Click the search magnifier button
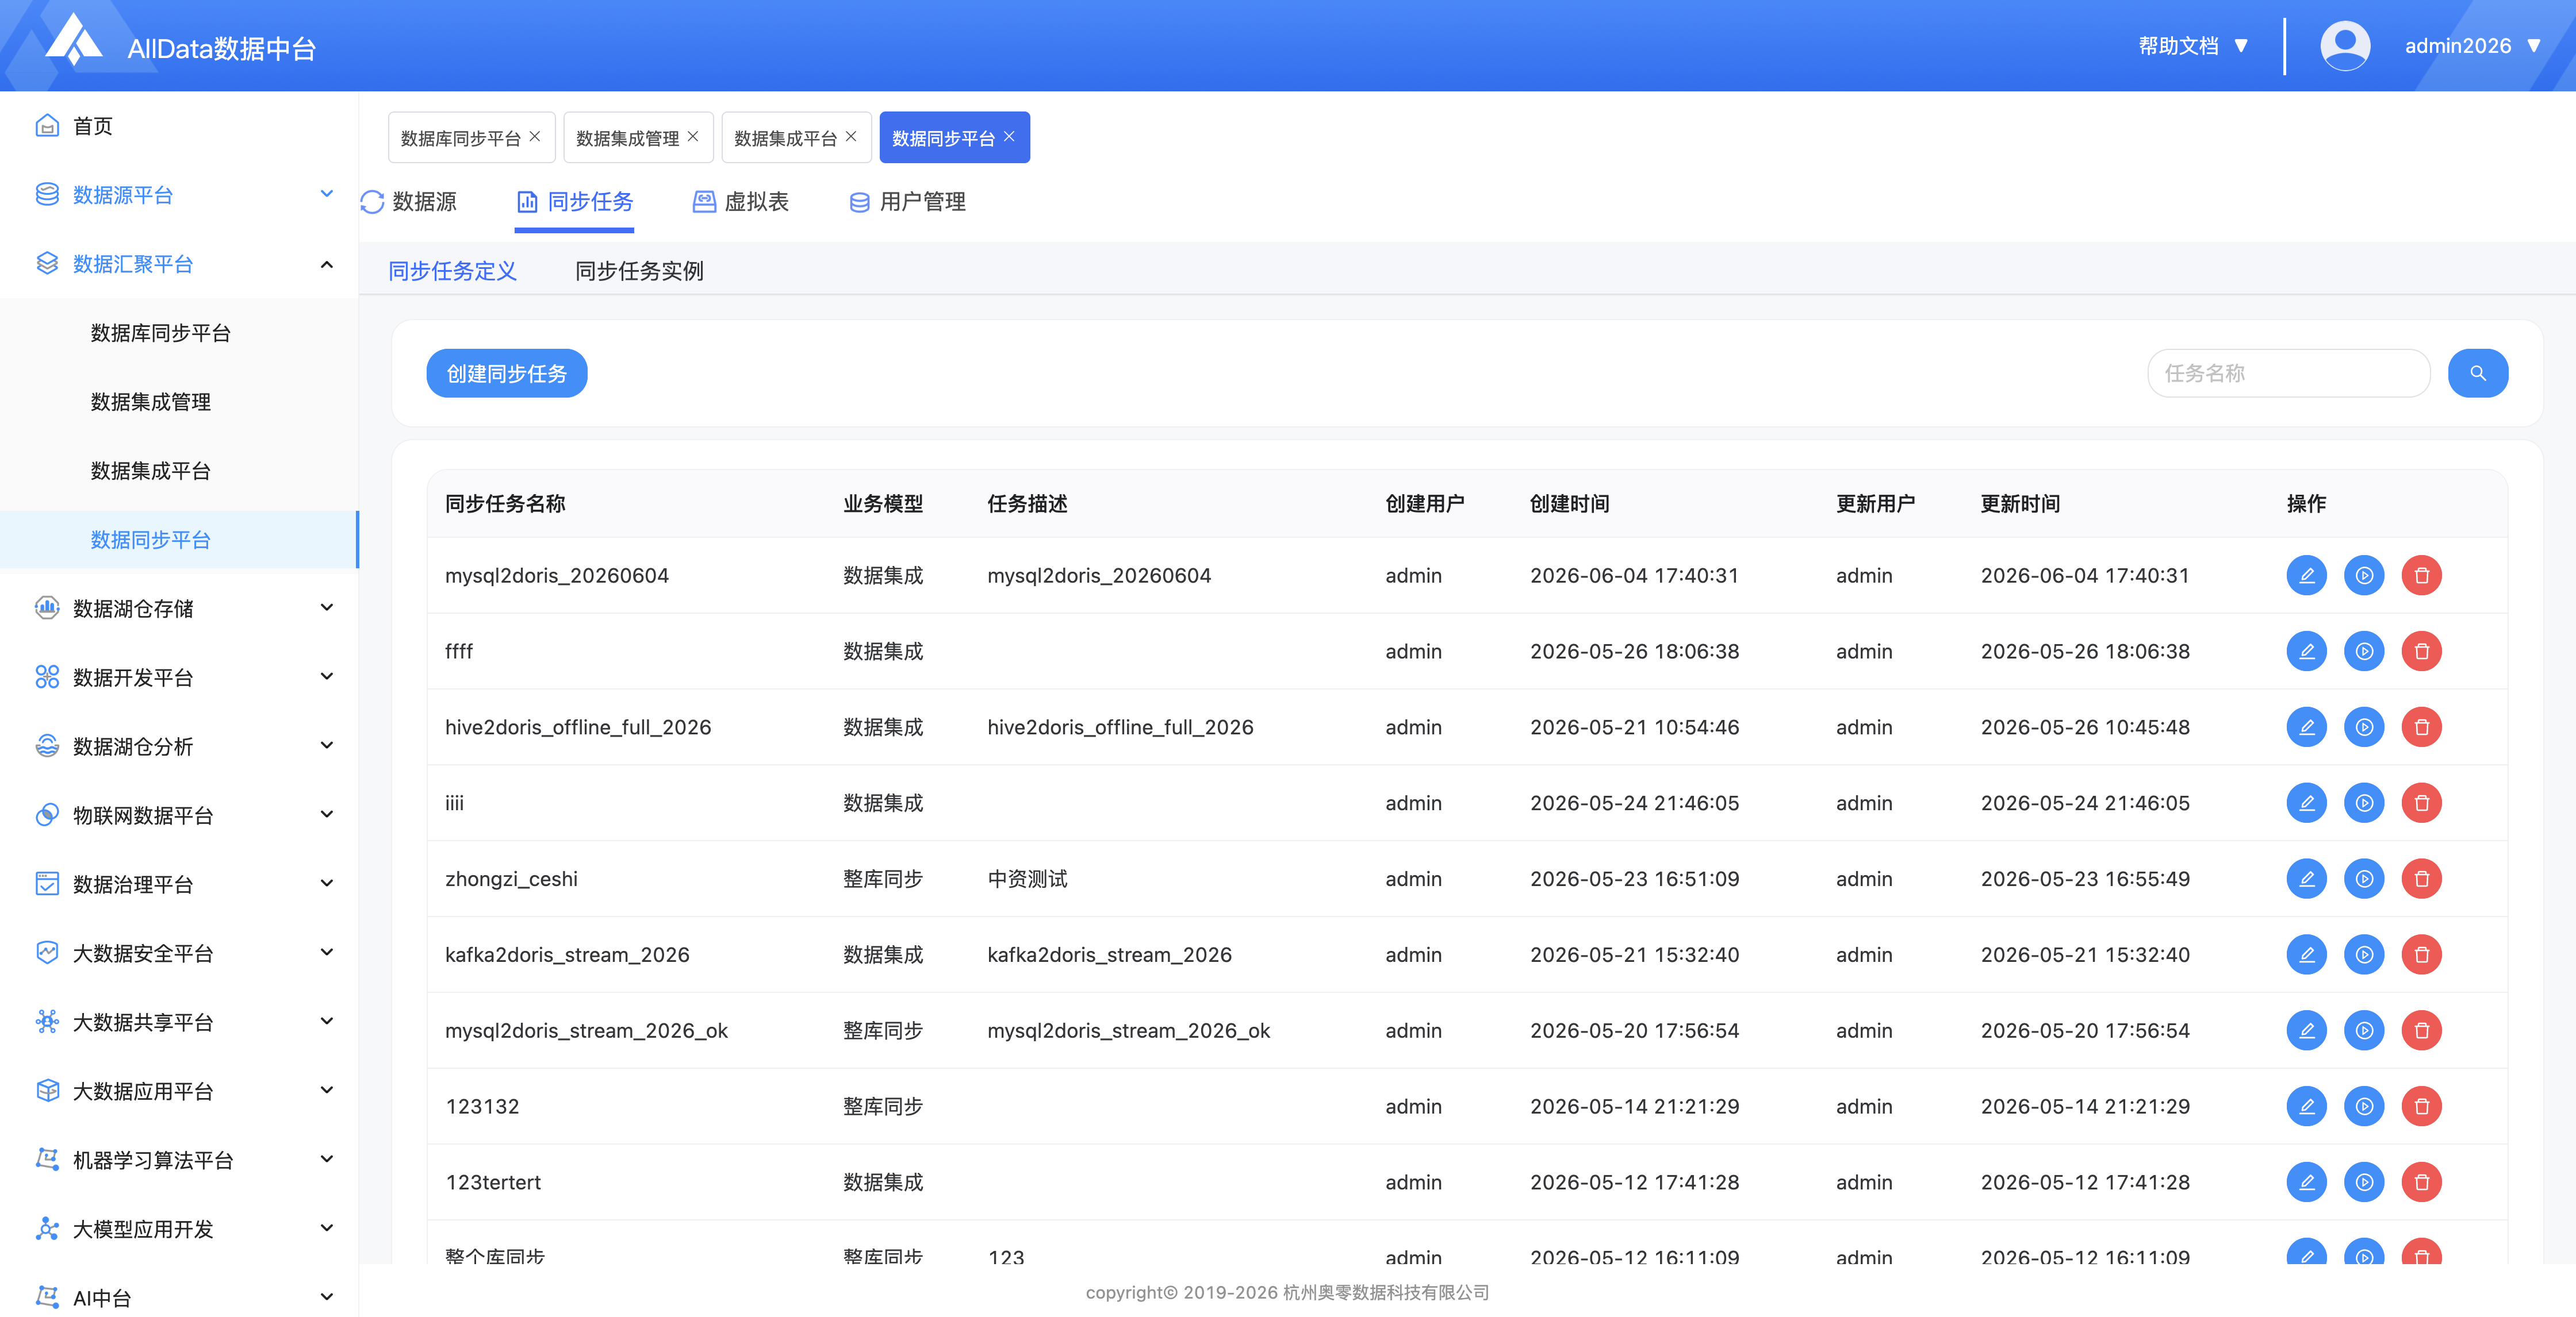 [x=2477, y=373]
